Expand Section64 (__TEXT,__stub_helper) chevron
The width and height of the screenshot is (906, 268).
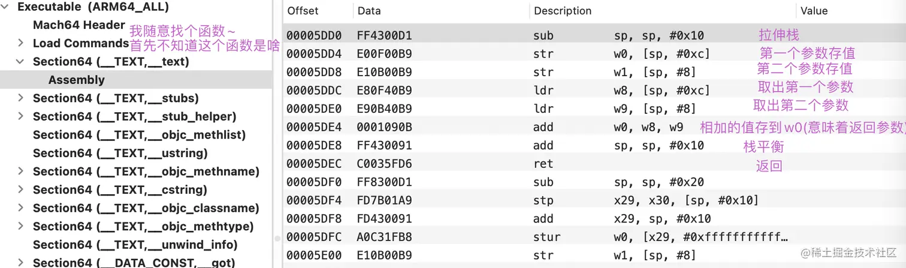pyautogui.click(x=20, y=116)
